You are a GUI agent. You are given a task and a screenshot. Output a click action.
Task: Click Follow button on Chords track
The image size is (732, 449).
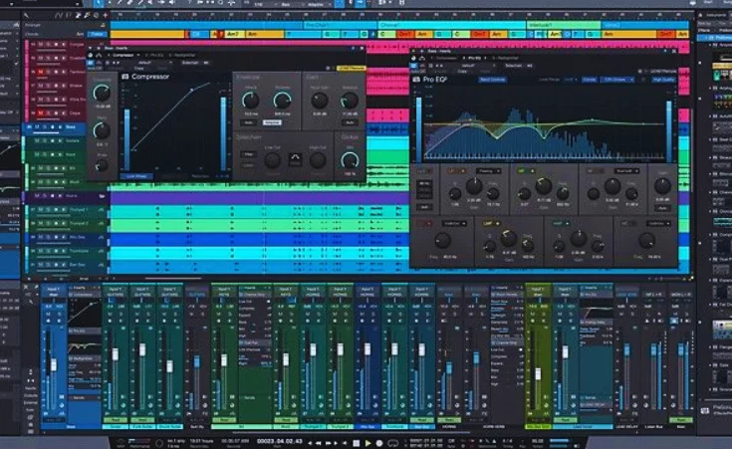click(98, 34)
